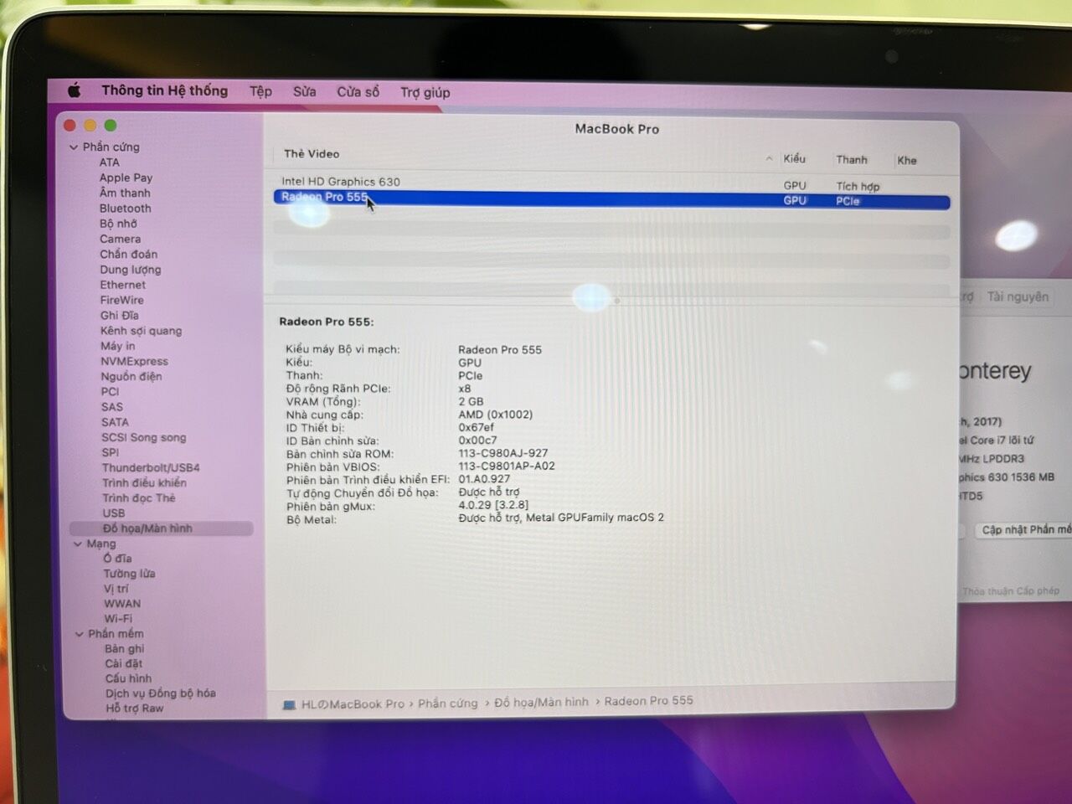Select Thunderbolt/USB4 in the sidebar
The height and width of the screenshot is (804, 1072).
click(151, 467)
